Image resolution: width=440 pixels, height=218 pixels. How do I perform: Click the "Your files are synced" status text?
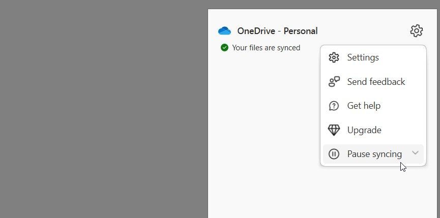point(266,48)
